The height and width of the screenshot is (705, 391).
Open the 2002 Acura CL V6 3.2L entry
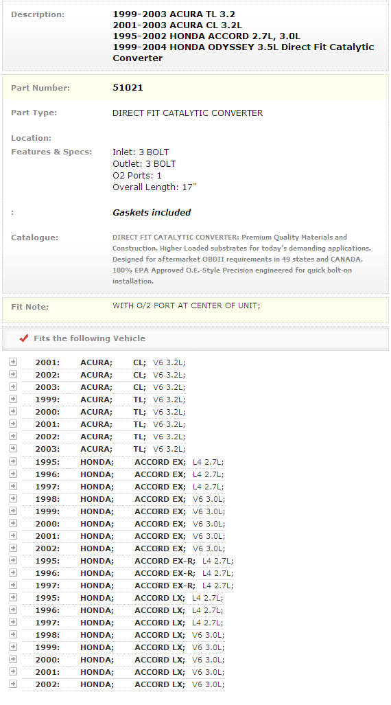pos(110,375)
